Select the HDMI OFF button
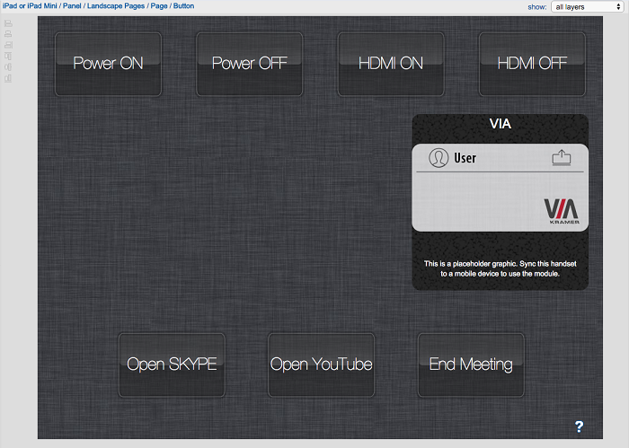 click(532, 64)
